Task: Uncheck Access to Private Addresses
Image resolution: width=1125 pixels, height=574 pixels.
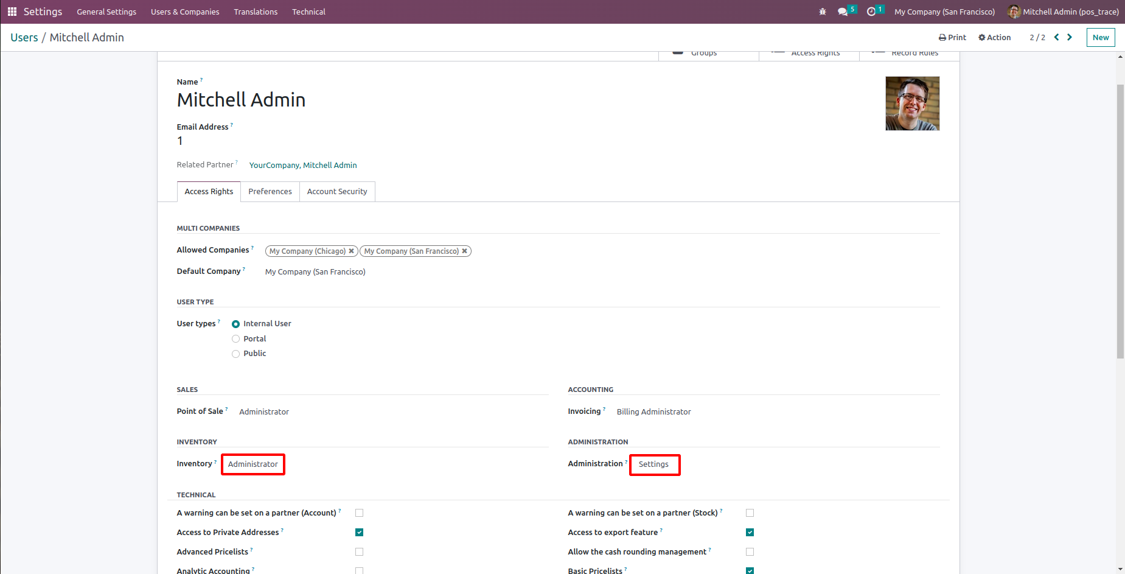Action: [x=360, y=533]
